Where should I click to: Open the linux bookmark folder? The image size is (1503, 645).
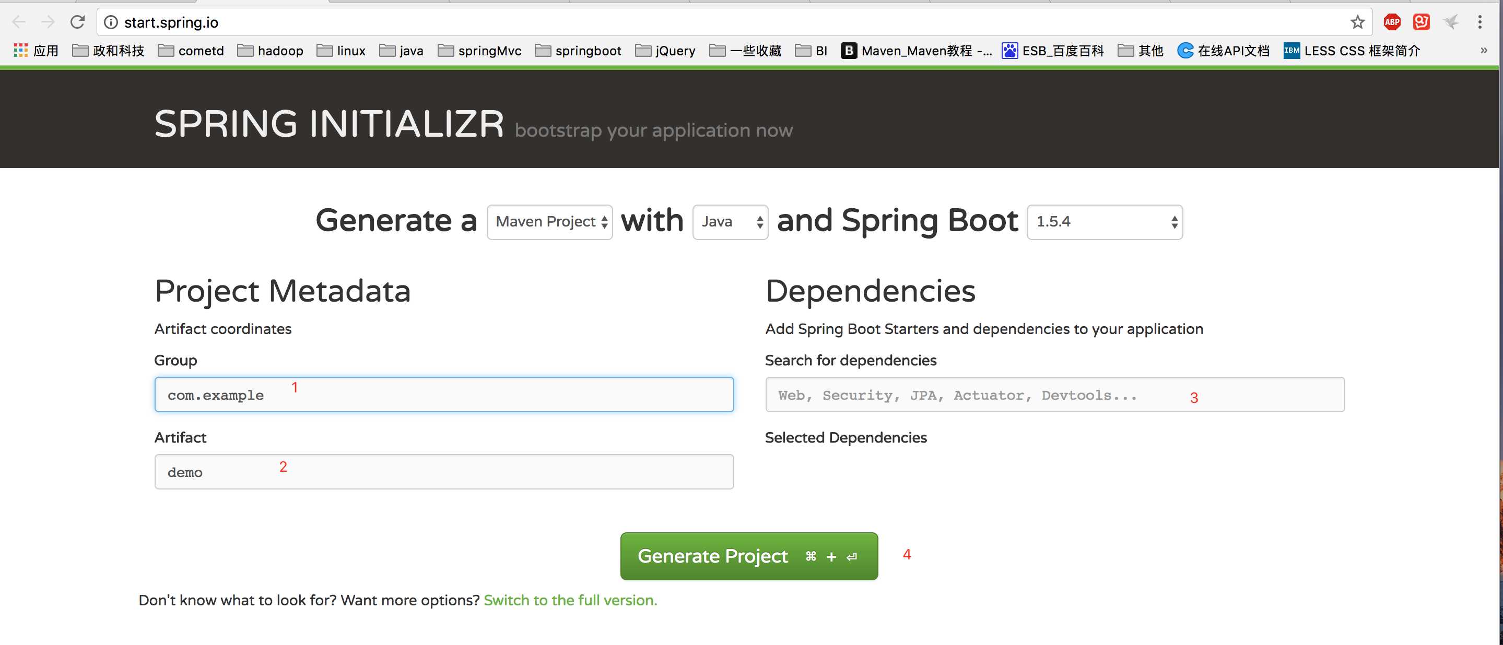click(x=340, y=51)
